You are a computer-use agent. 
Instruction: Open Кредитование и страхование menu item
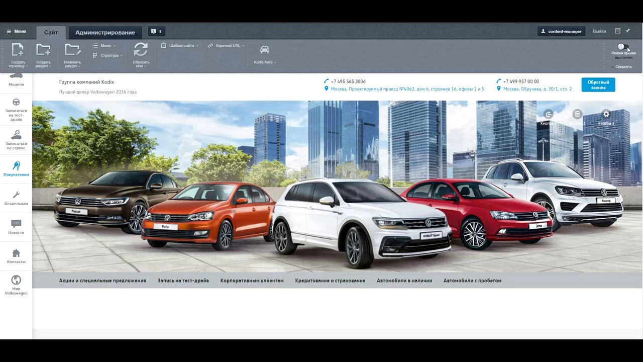[330, 281]
